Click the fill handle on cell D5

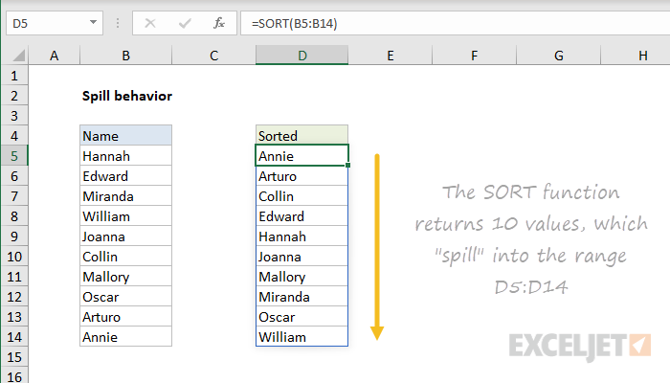coord(348,166)
